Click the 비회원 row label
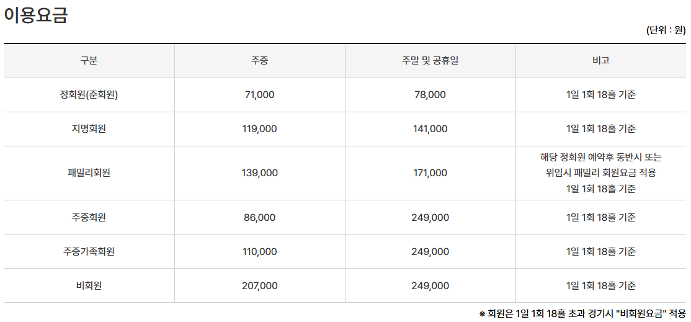Screen dimensions: 691x322 click(89, 286)
